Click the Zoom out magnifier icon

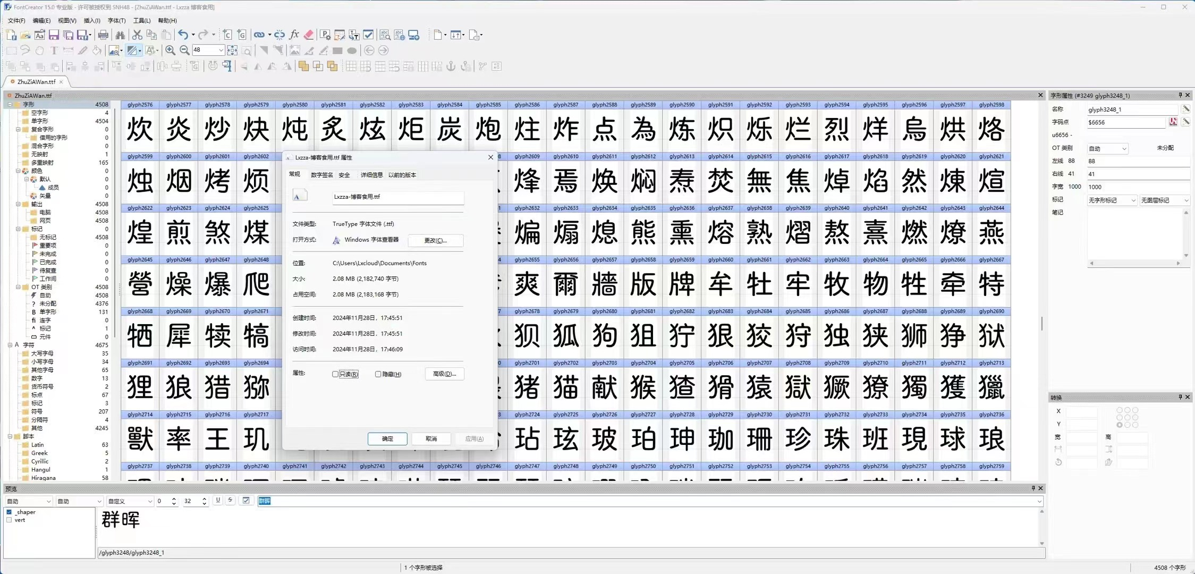click(x=184, y=50)
